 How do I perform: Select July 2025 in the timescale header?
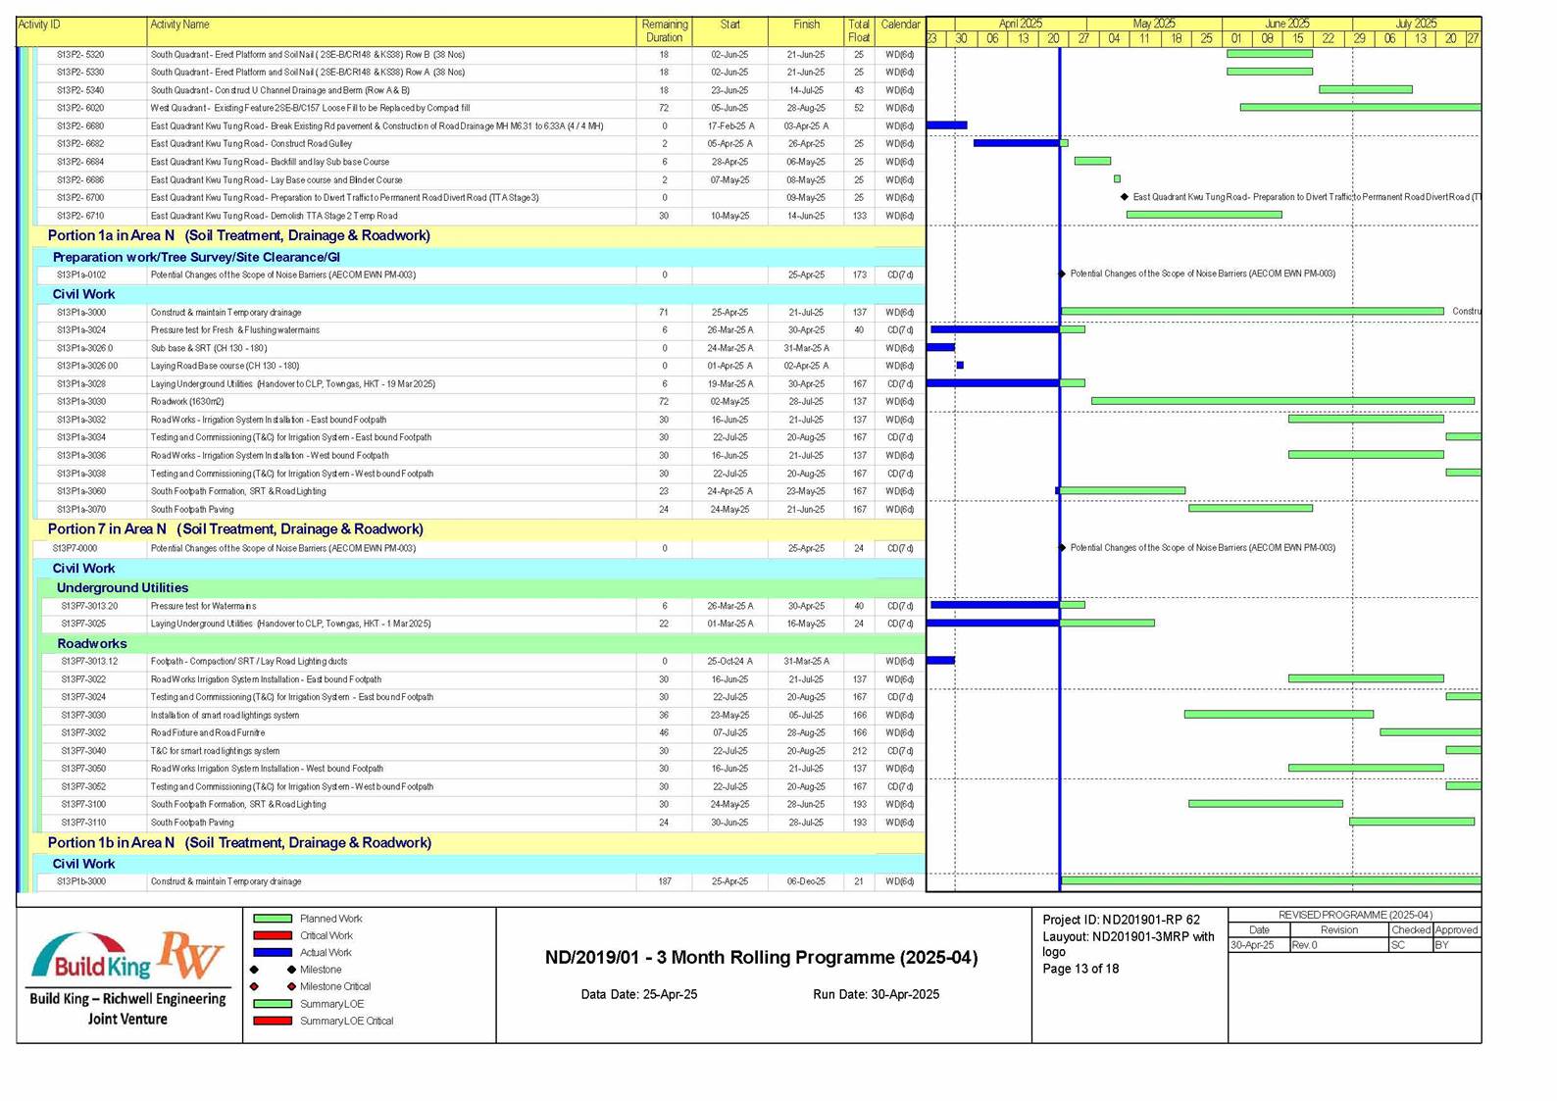tap(1416, 24)
